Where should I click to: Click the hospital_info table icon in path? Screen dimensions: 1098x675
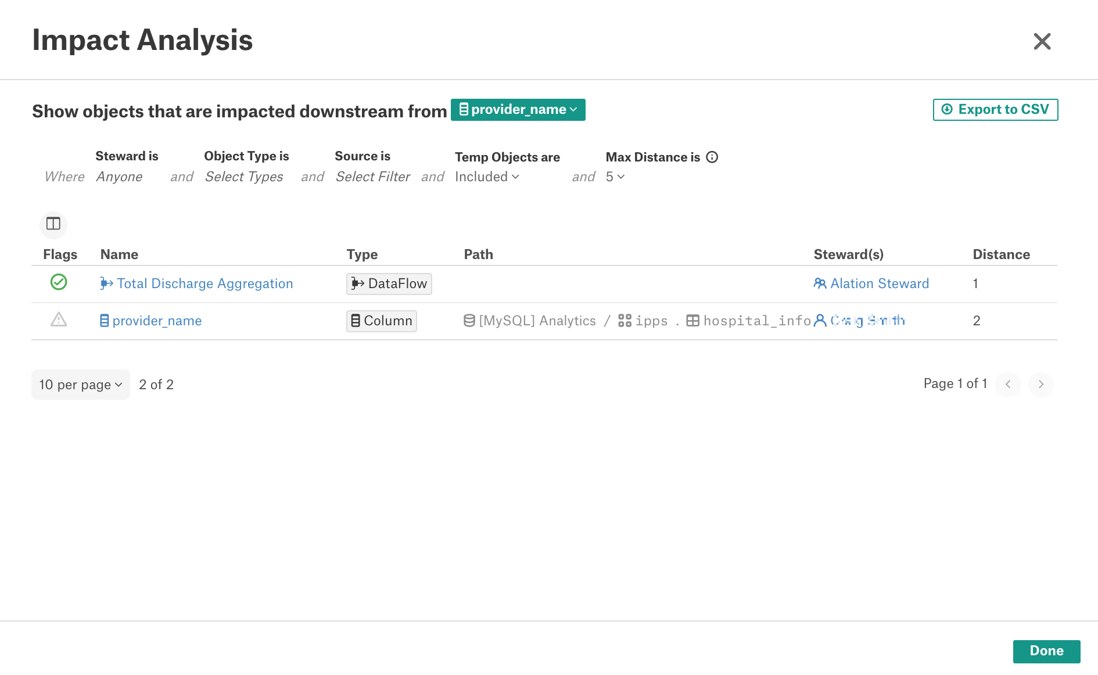tap(692, 321)
